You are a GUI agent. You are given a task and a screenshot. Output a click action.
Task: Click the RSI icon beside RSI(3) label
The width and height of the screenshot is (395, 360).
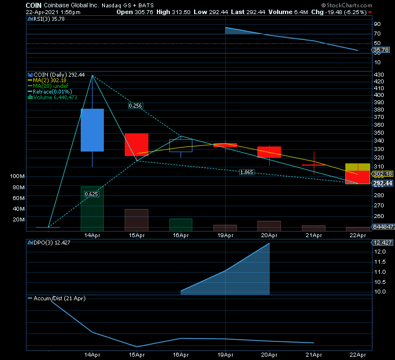pos(30,19)
